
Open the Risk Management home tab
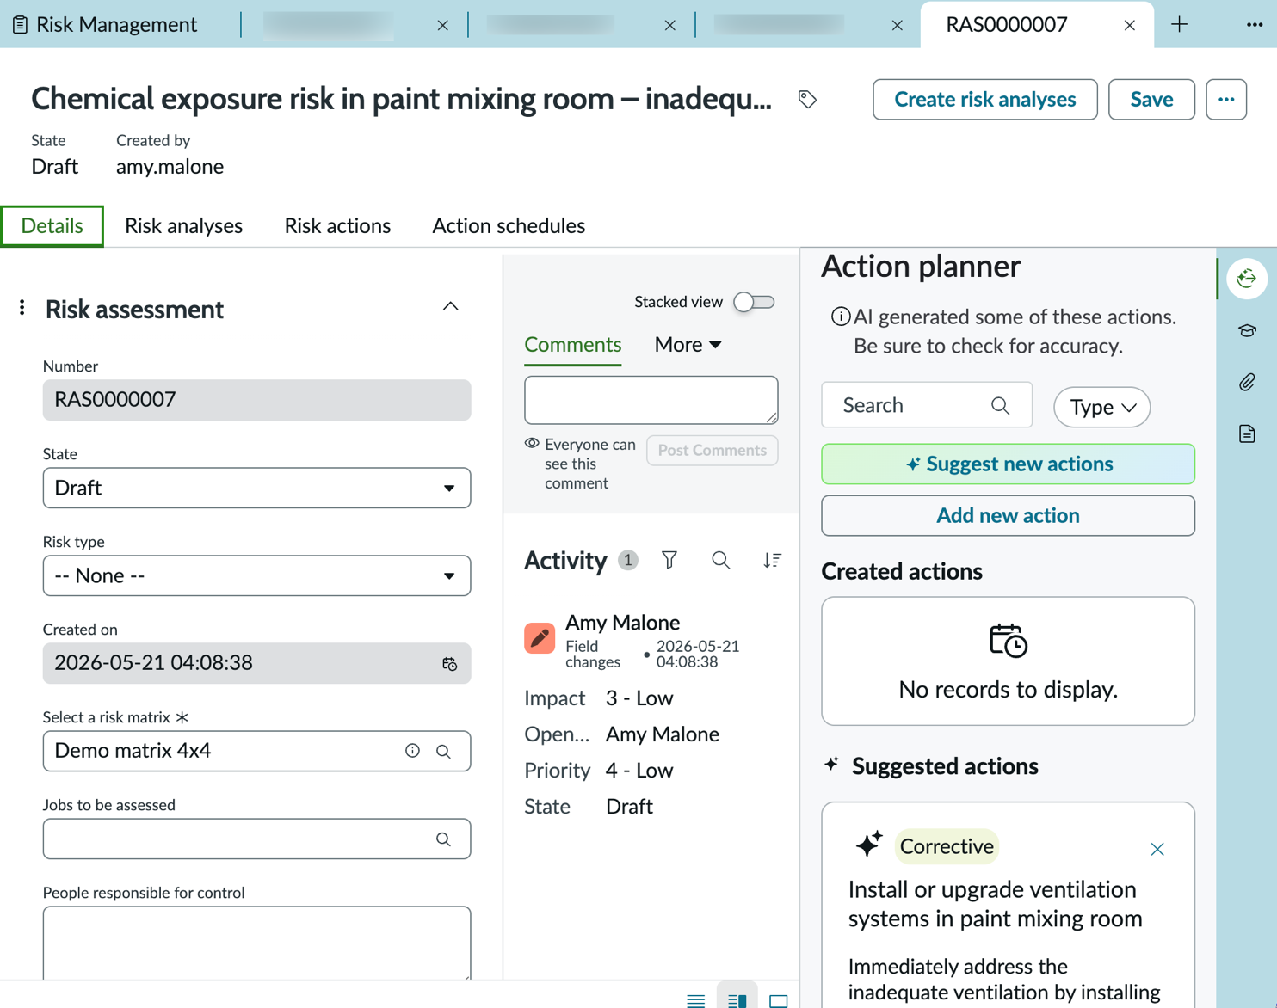coord(116,25)
